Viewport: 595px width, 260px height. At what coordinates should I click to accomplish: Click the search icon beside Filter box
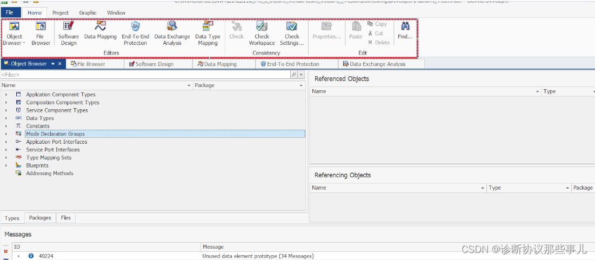tap(293, 75)
